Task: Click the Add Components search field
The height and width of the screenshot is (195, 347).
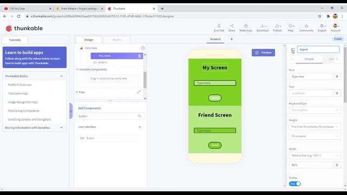Action: 110,116
